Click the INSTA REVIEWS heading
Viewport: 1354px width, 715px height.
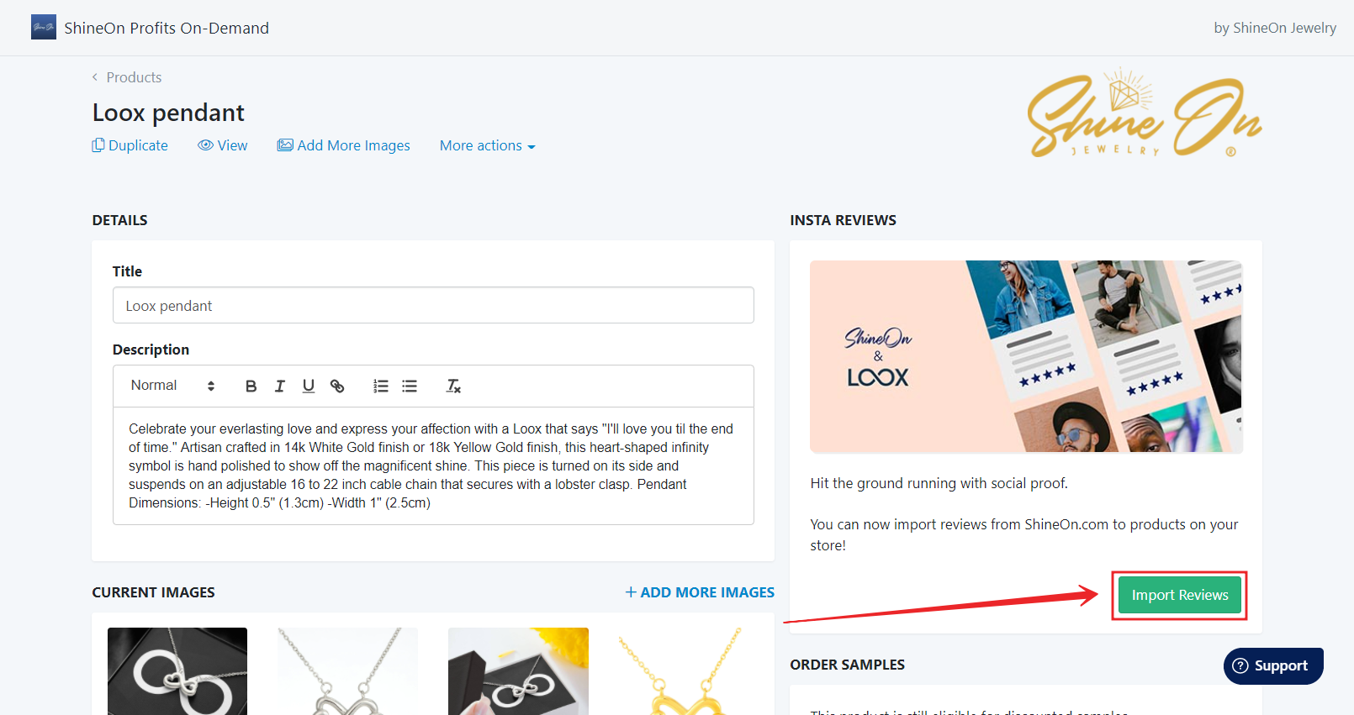click(x=843, y=220)
